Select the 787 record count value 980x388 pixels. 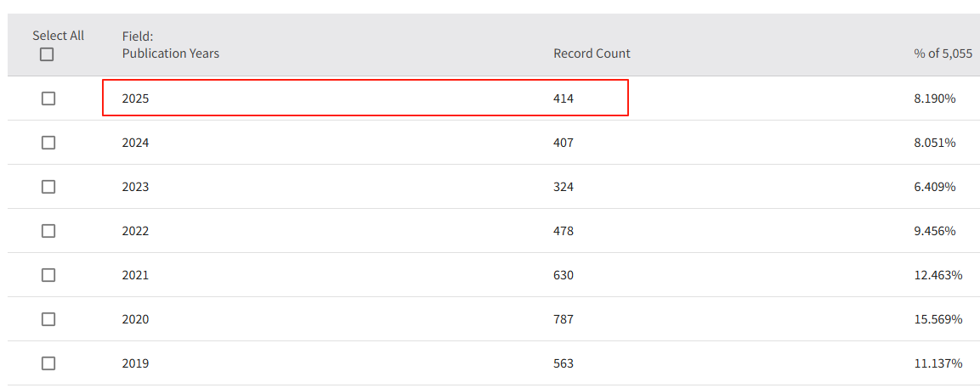coord(564,319)
